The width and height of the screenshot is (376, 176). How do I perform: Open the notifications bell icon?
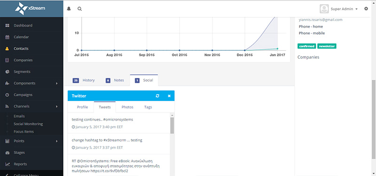point(69,9)
